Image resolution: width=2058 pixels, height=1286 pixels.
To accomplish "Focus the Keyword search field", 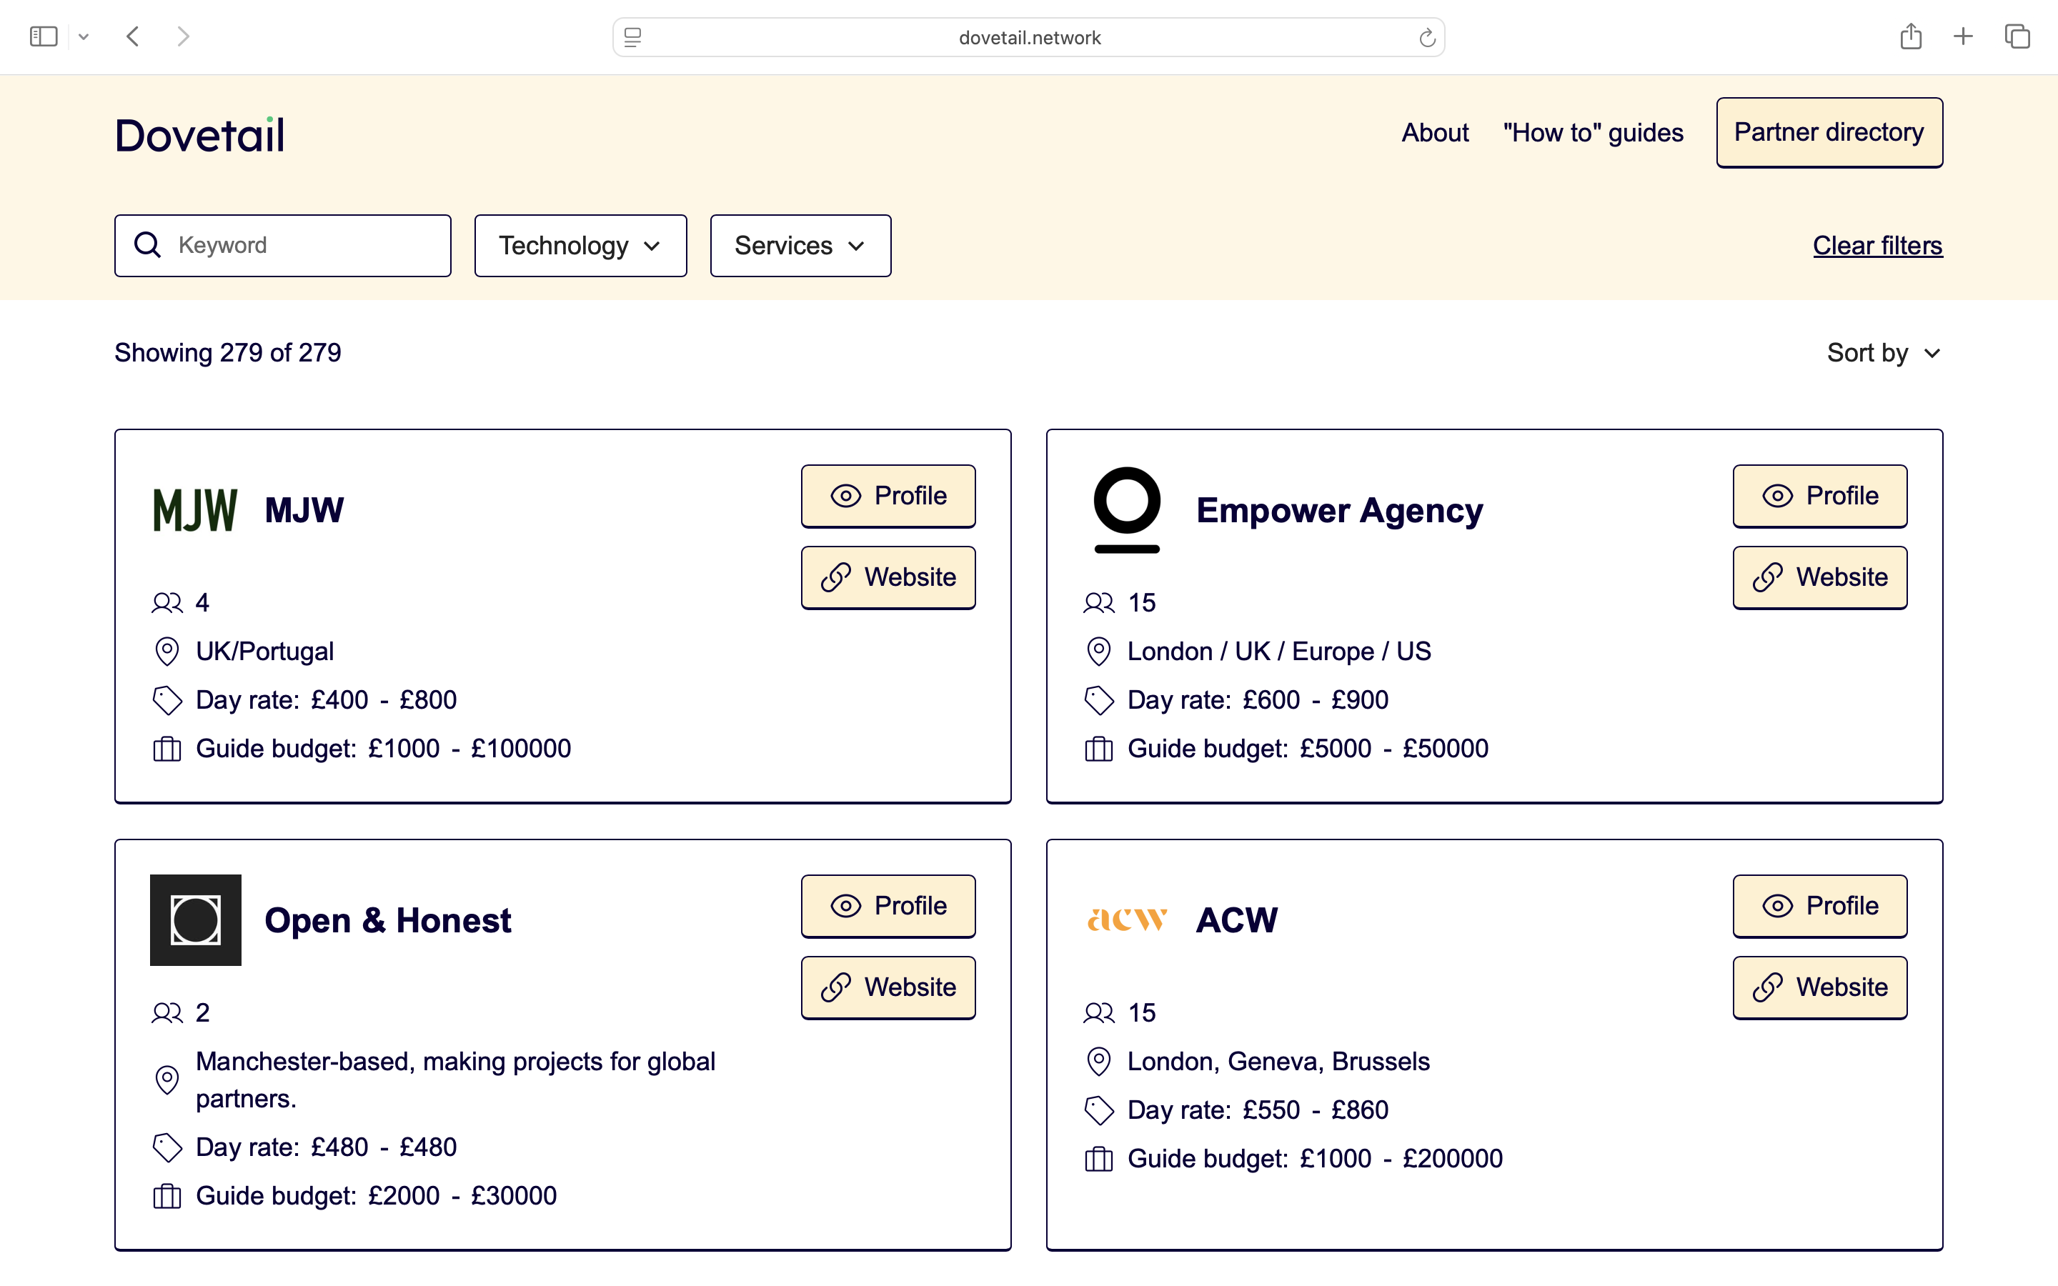I will pos(306,246).
